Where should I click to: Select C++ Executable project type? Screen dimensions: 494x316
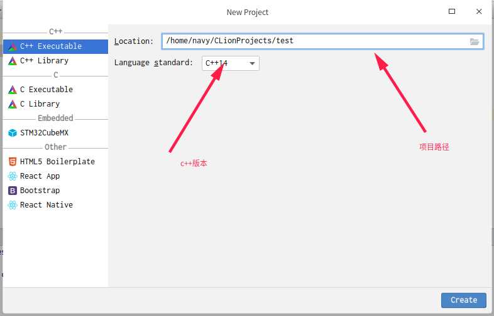pos(55,46)
